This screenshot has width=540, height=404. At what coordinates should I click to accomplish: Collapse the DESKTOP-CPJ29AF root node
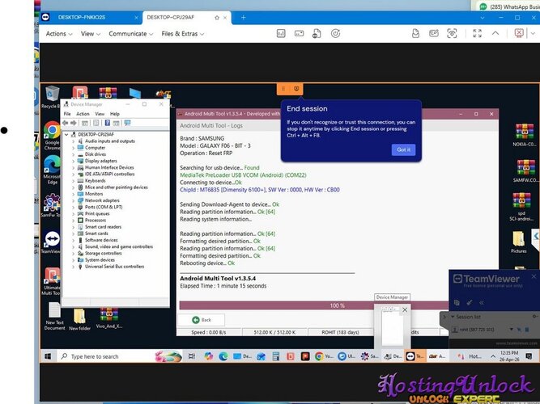point(66,134)
